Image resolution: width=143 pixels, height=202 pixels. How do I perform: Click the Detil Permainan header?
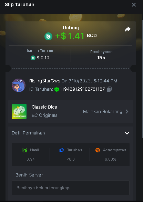pyautogui.click(x=71, y=133)
